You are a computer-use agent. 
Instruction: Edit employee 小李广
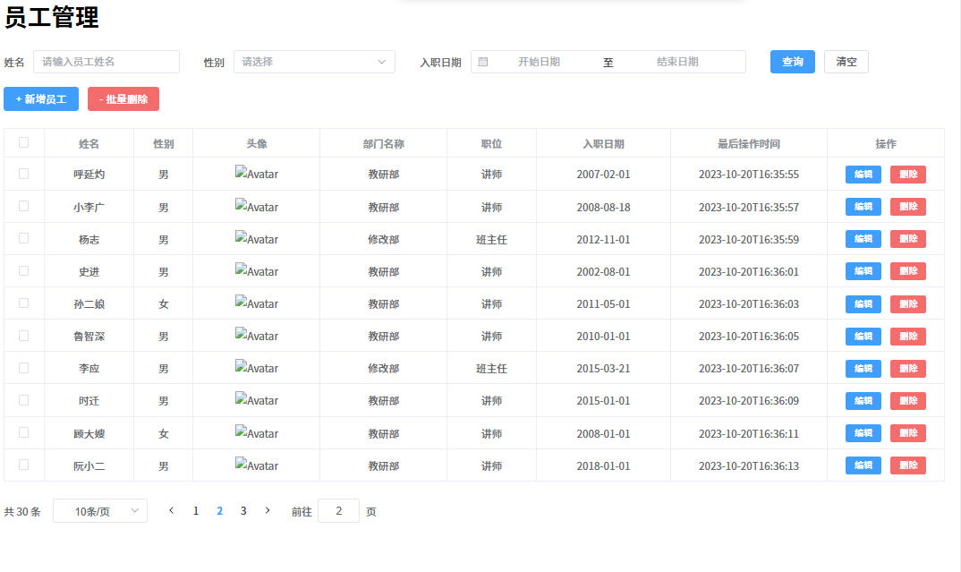(863, 207)
